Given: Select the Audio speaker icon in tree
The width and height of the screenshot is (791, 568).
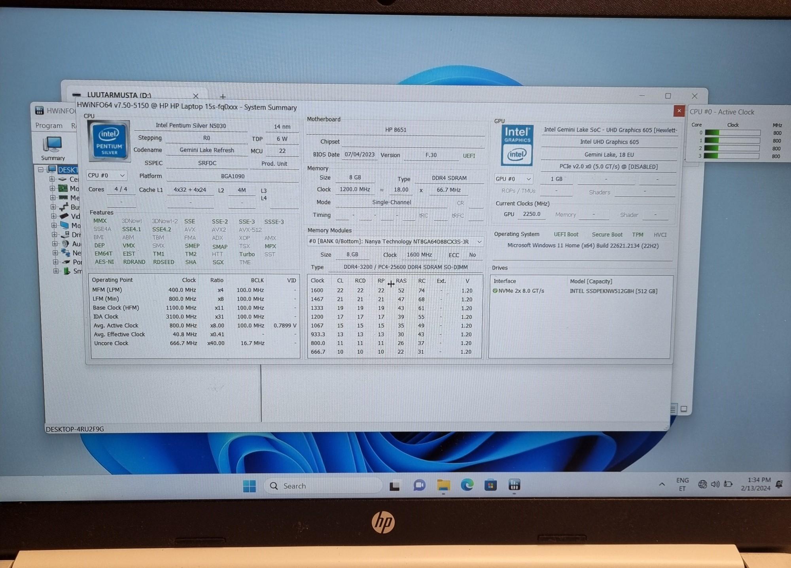Looking at the screenshot, I should [x=66, y=243].
